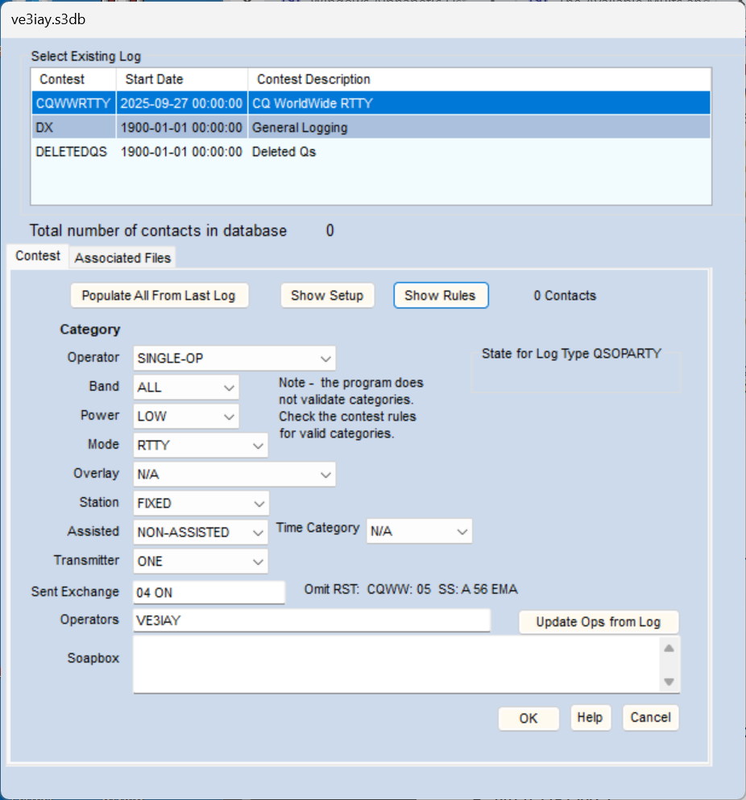The height and width of the screenshot is (800, 746).
Task: Open the Power level dropdown
Action: [x=186, y=417]
